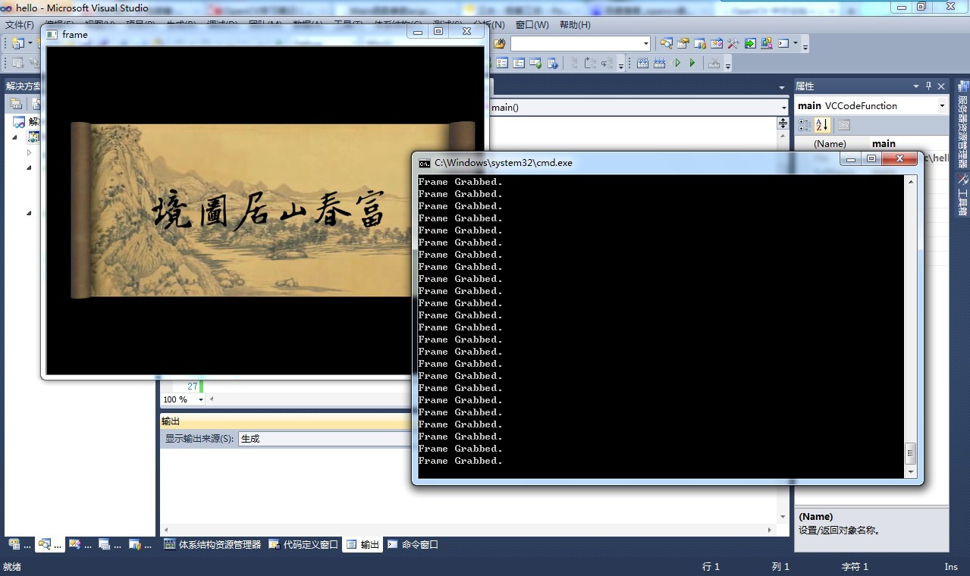Click the Display Quick Info icon
970x576 pixels.
(535, 63)
